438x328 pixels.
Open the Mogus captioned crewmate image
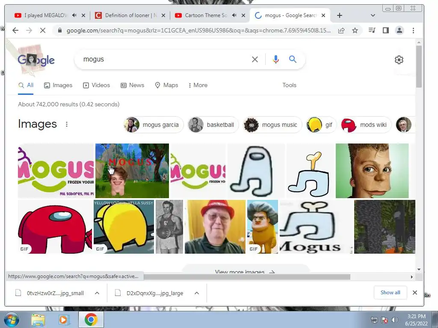click(x=316, y=227)
